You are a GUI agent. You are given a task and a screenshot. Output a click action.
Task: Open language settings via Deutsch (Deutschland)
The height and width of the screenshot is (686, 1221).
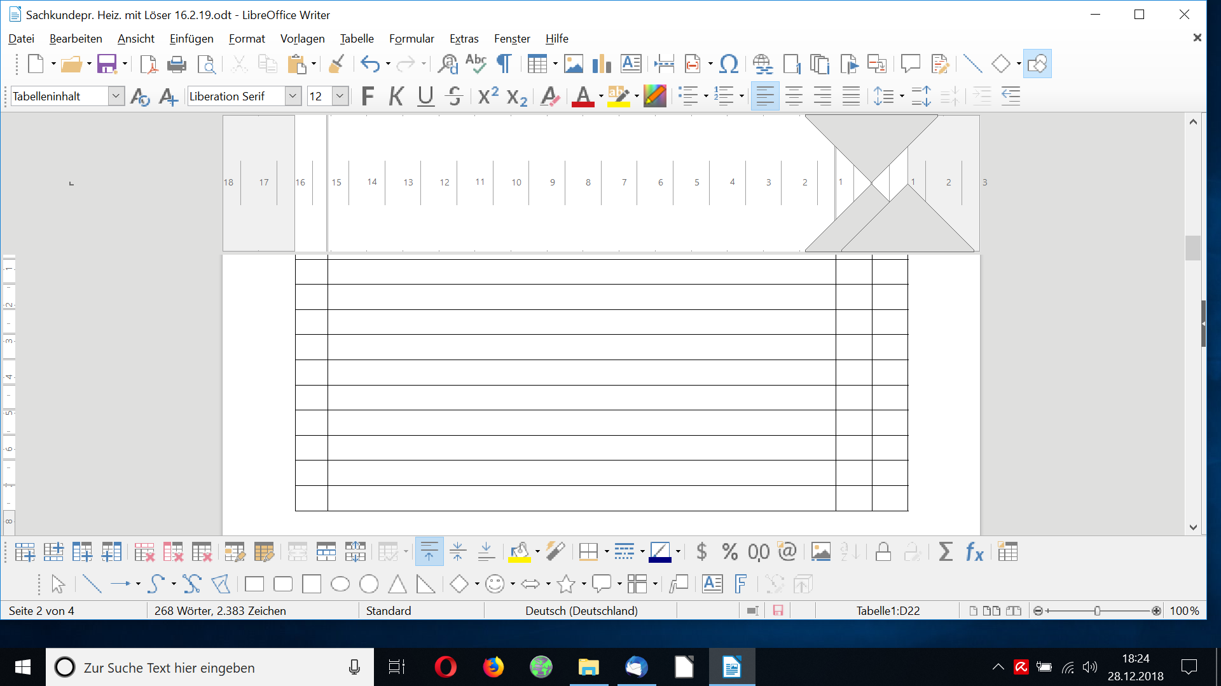(x=581, y=610)
